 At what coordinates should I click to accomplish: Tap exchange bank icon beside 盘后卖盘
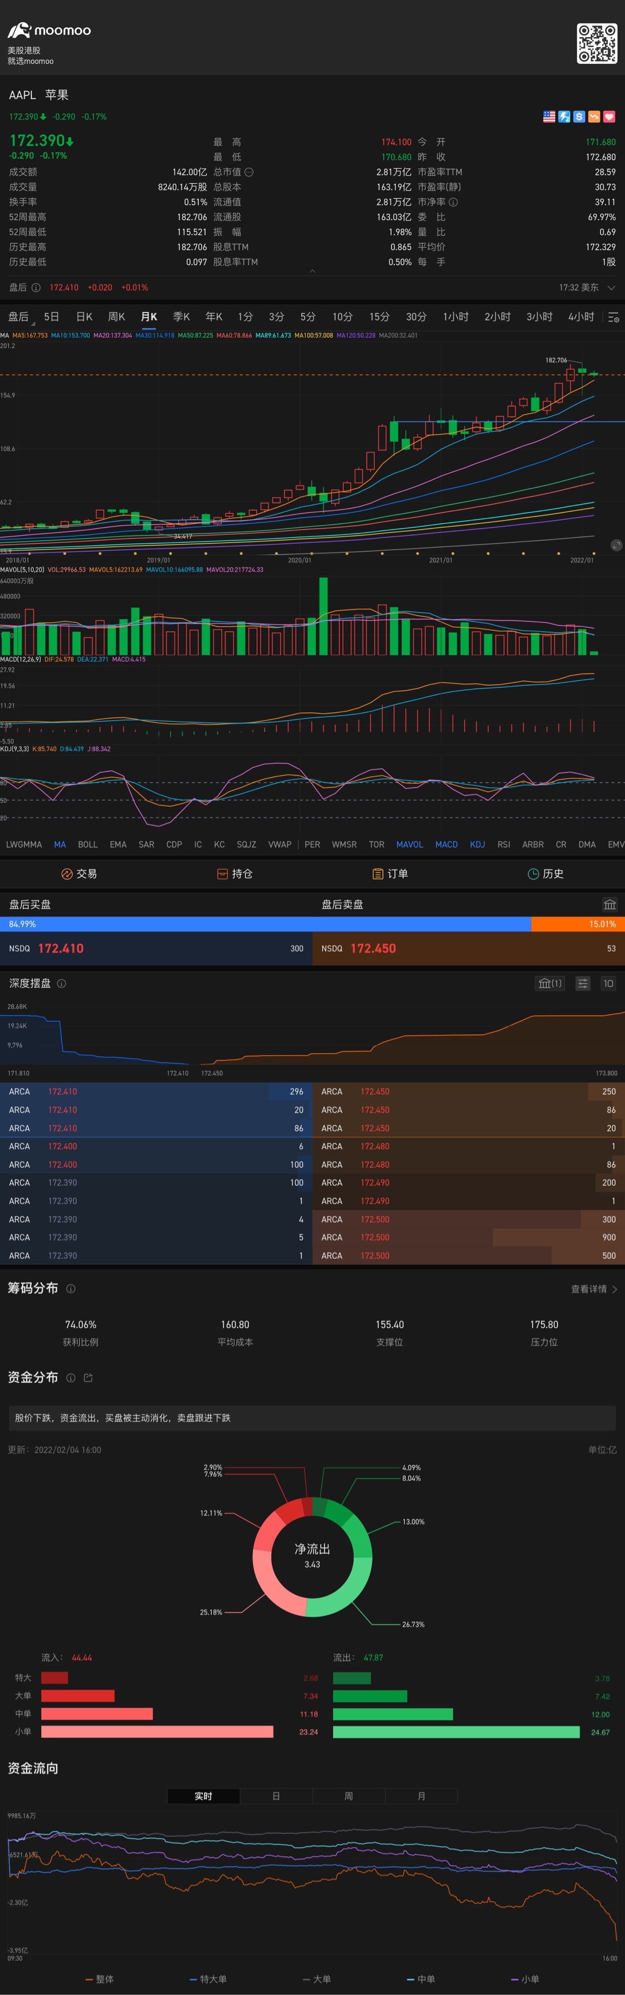click(609, 904)
